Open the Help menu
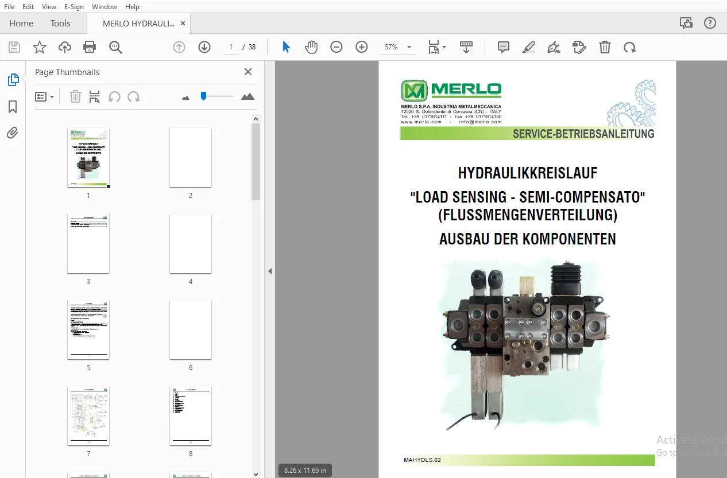The height and width of the screenshot is (478, 727). [x=132, y=6]
